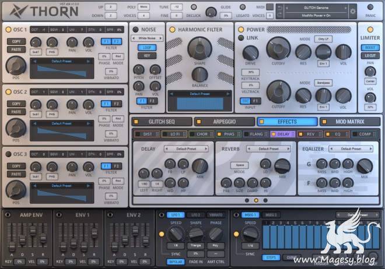Click the noise KEY button
This screenshot has height=269, width=385.
coord(147,56)
